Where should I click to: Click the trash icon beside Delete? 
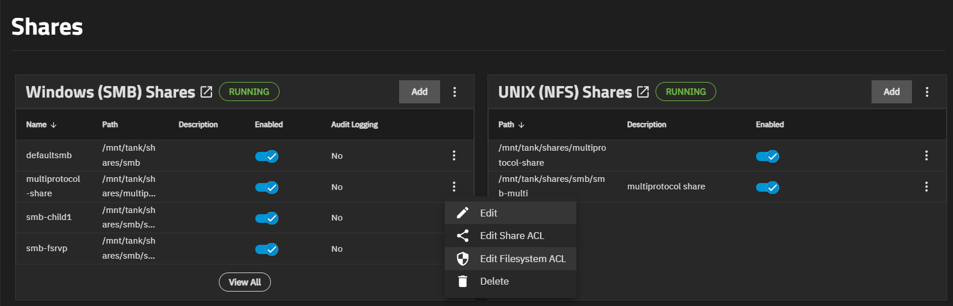coord(463,281)
